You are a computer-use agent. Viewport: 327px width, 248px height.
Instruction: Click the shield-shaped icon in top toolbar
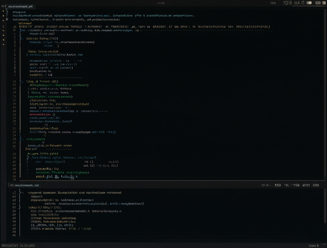coord(286,3)
